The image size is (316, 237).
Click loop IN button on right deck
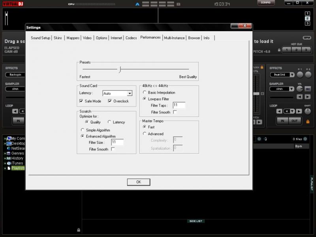coord(282,121)
